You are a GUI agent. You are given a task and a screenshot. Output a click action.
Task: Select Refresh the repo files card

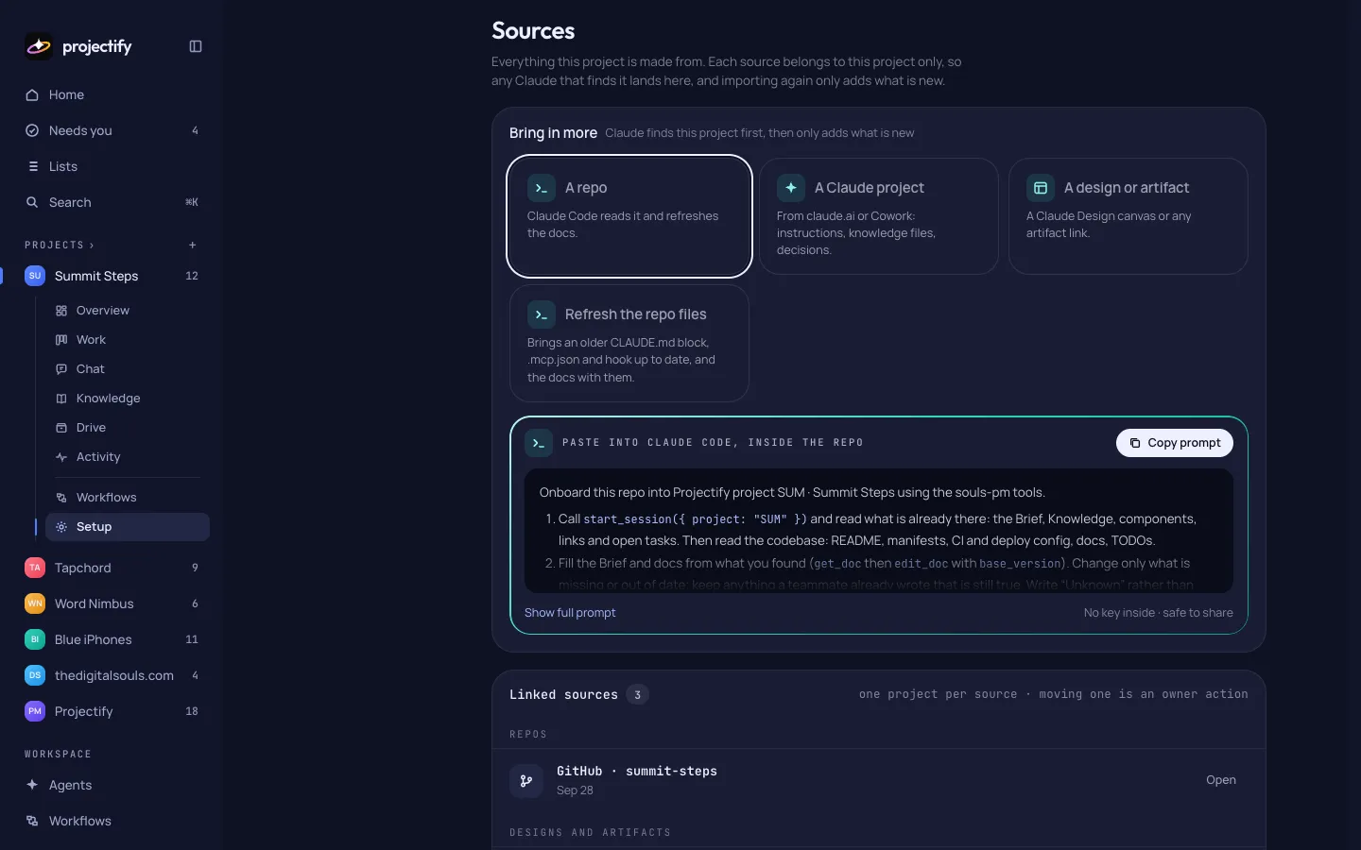629,344
